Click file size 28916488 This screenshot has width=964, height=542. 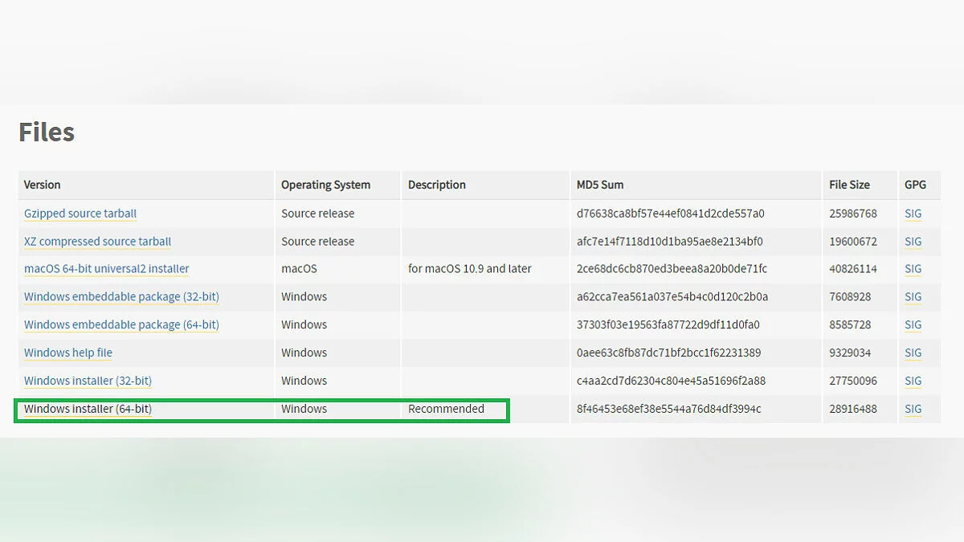click(x=853, y=409)
